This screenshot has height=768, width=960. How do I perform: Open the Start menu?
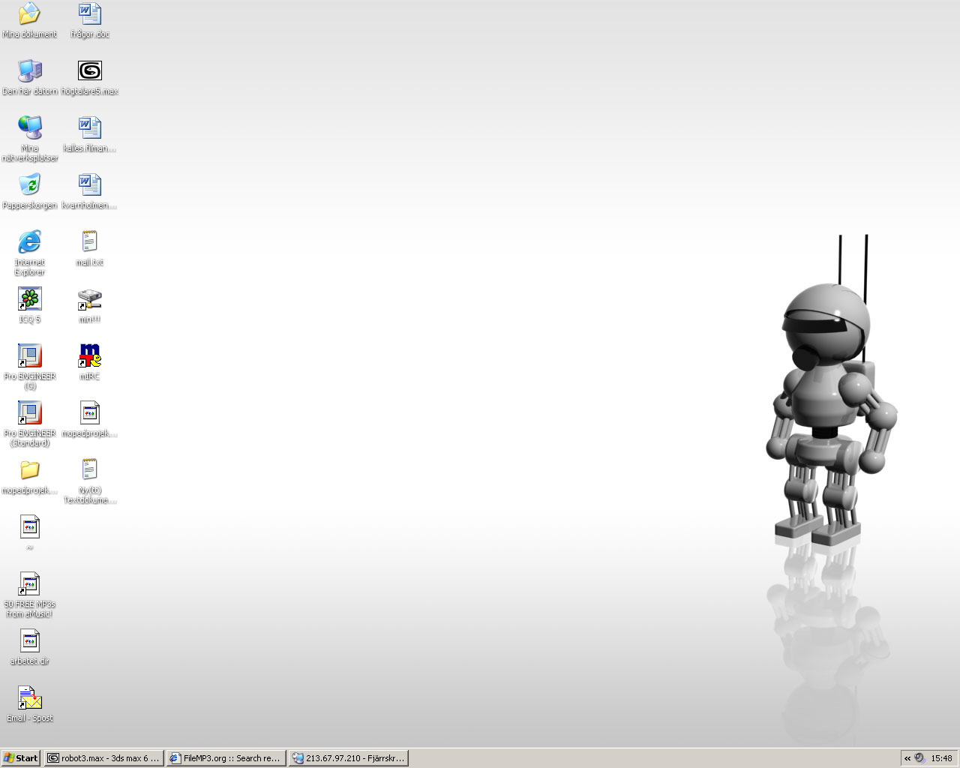click(21, 758)
